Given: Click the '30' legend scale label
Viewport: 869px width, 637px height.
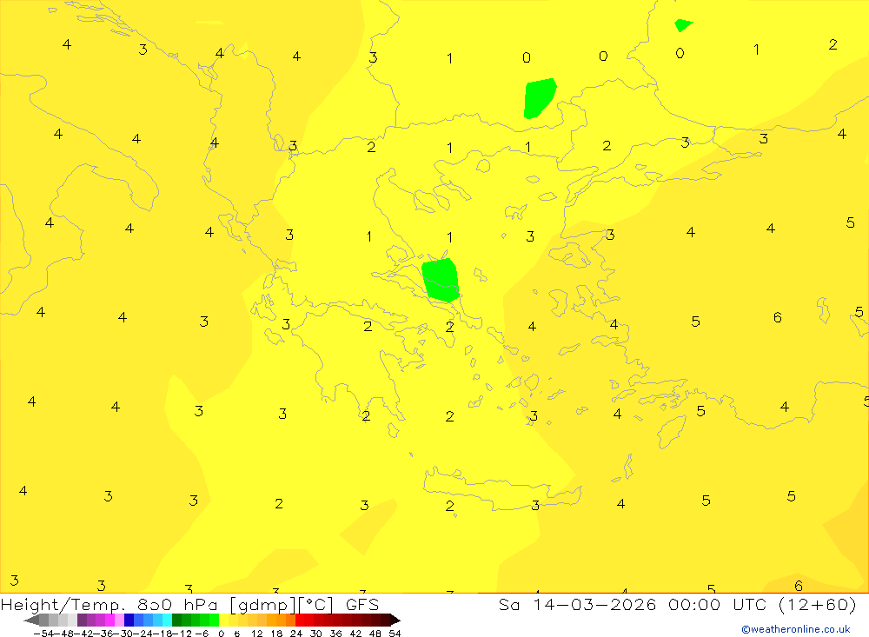Looking at the screenshot, I should coord(316,634).
